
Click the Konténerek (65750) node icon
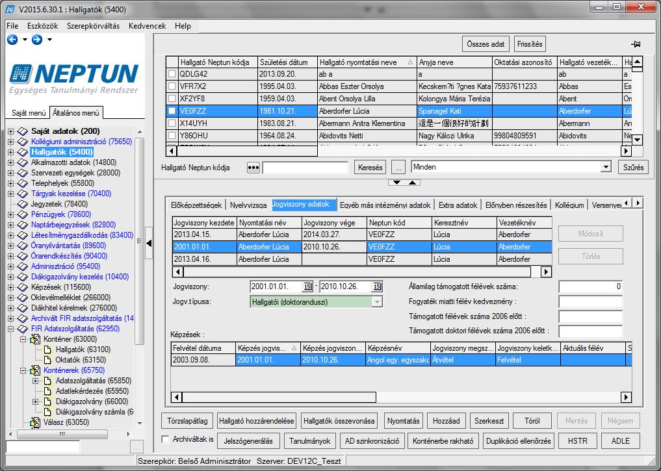point(35,370)
